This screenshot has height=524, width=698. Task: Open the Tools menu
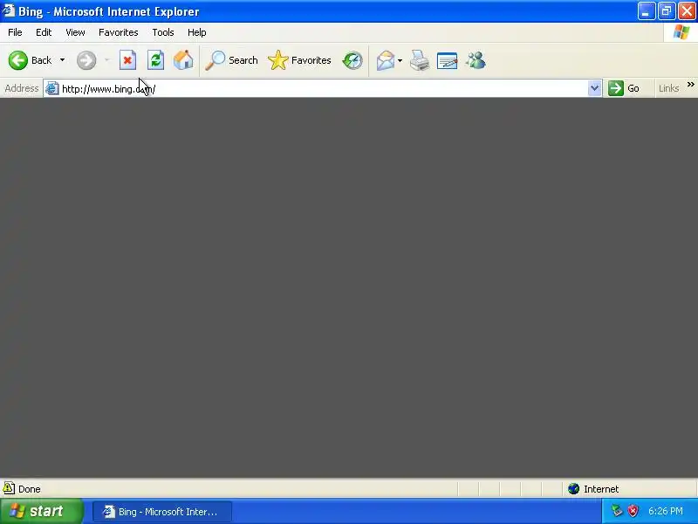coord(163,32)
